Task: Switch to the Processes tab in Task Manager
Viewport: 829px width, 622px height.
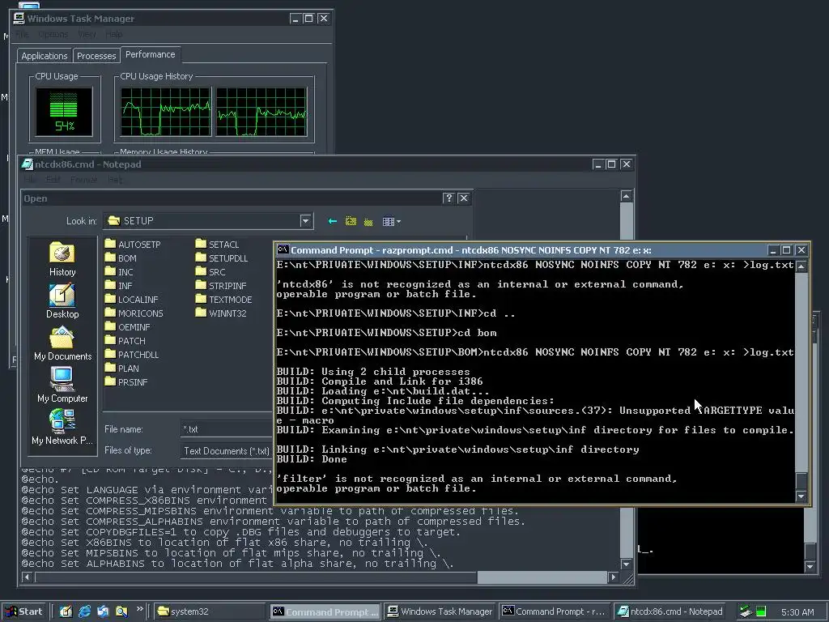Action: [x=96, y=56]
